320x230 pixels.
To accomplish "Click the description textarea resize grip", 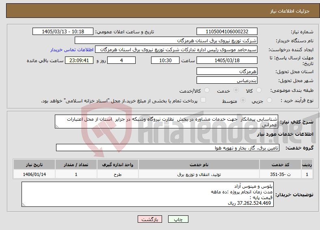I will pyautogui.click(x=57, y=126).
